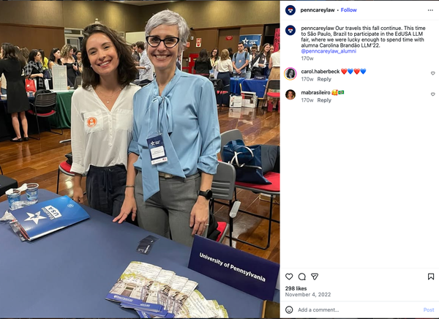Open the post photo of two women
The image size is (439, 319).
[x=140, y=159]
